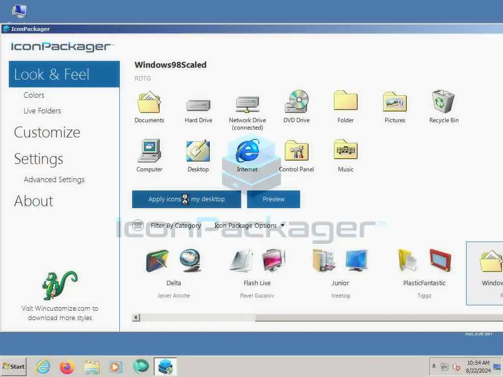The width and height of the screenshot is (503, 377).
Task: Open Internet Explorer from the taskbar
Action: [43, 367]
